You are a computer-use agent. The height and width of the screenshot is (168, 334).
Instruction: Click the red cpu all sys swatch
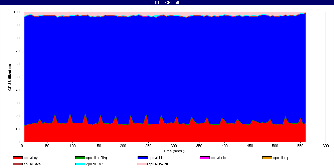click(x=18, y=158)
